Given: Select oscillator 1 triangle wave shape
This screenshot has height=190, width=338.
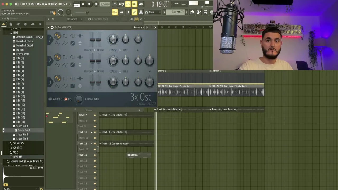Looking at the screenshot, I should [58, 44].
